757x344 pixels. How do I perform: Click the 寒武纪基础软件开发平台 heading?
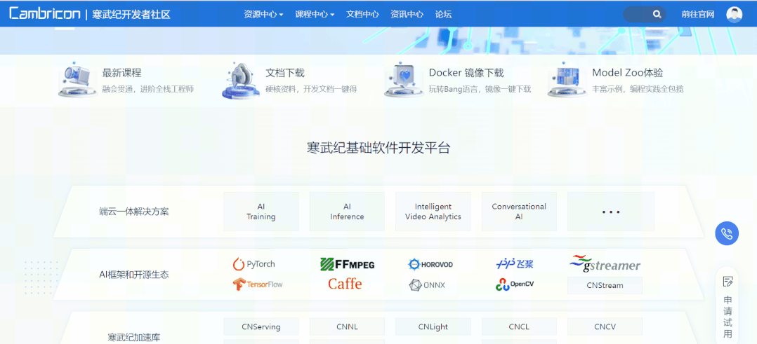(x=378, y=148)
